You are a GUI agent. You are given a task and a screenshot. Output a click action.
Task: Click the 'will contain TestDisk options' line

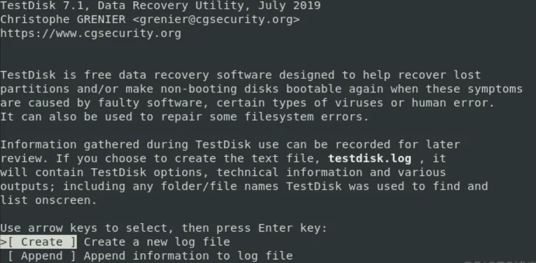(x=223, y=172)
